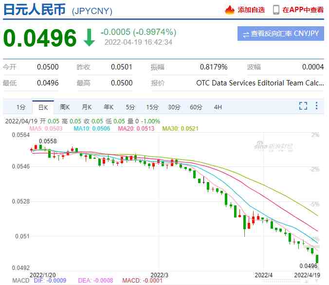
Task: Click the MACD: -0.0001 indicator value
Action: click(x=143, y=281)
